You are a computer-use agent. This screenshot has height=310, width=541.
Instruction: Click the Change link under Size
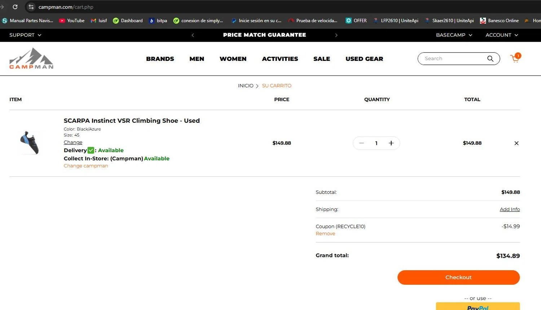point(73,142)
